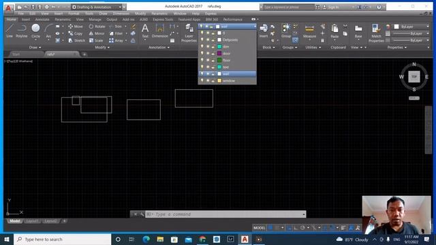The height and width of the screenshot is (245, 436).
Task: Click the ViewCube TOP face
Action: point(414,77)
